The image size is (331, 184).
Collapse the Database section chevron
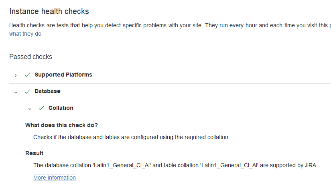16,92
